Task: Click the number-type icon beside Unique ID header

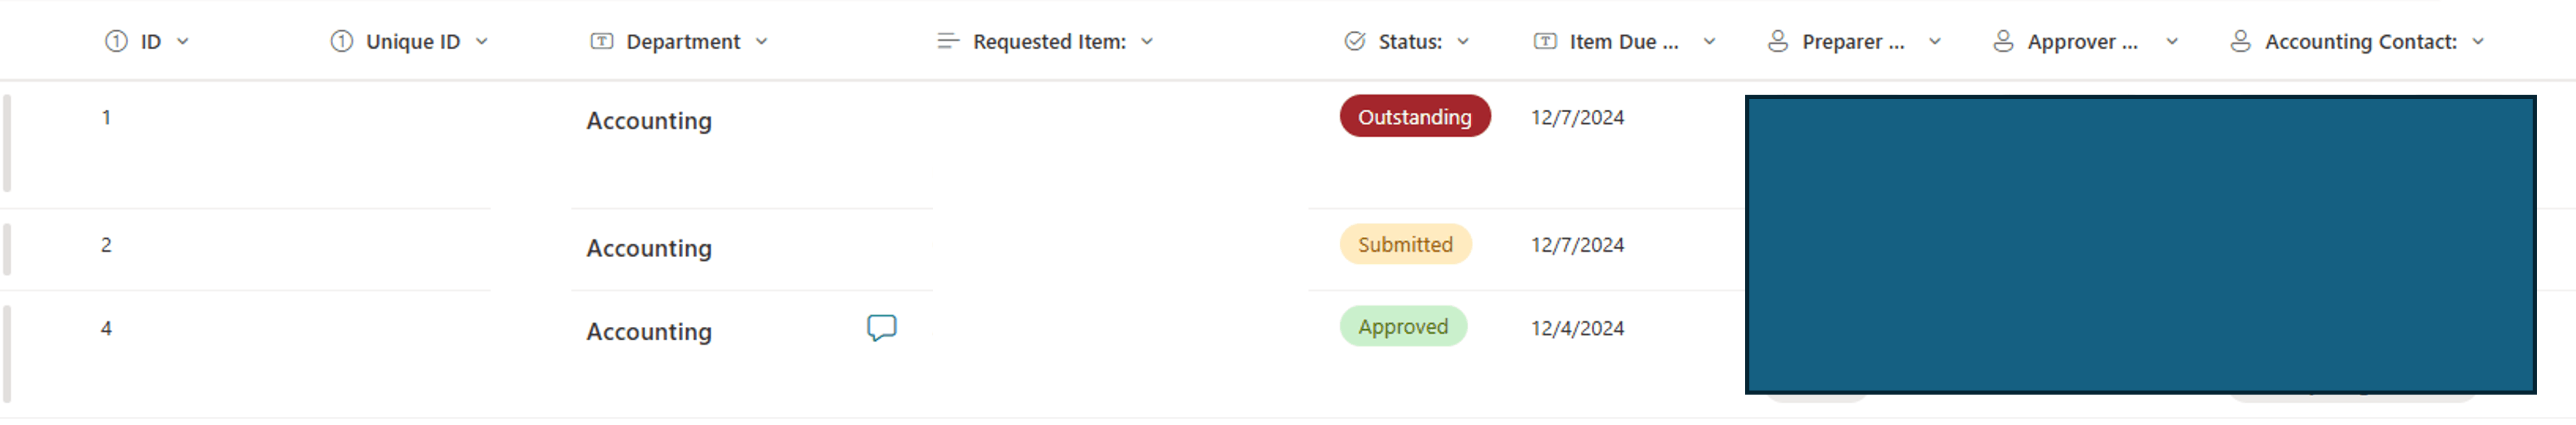Action: [342, 41]
